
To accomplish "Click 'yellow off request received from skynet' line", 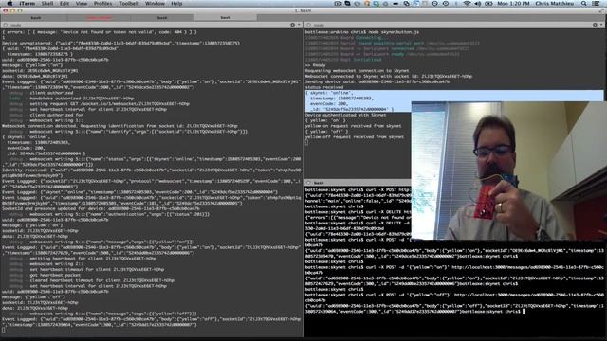I will pos(354,136).
